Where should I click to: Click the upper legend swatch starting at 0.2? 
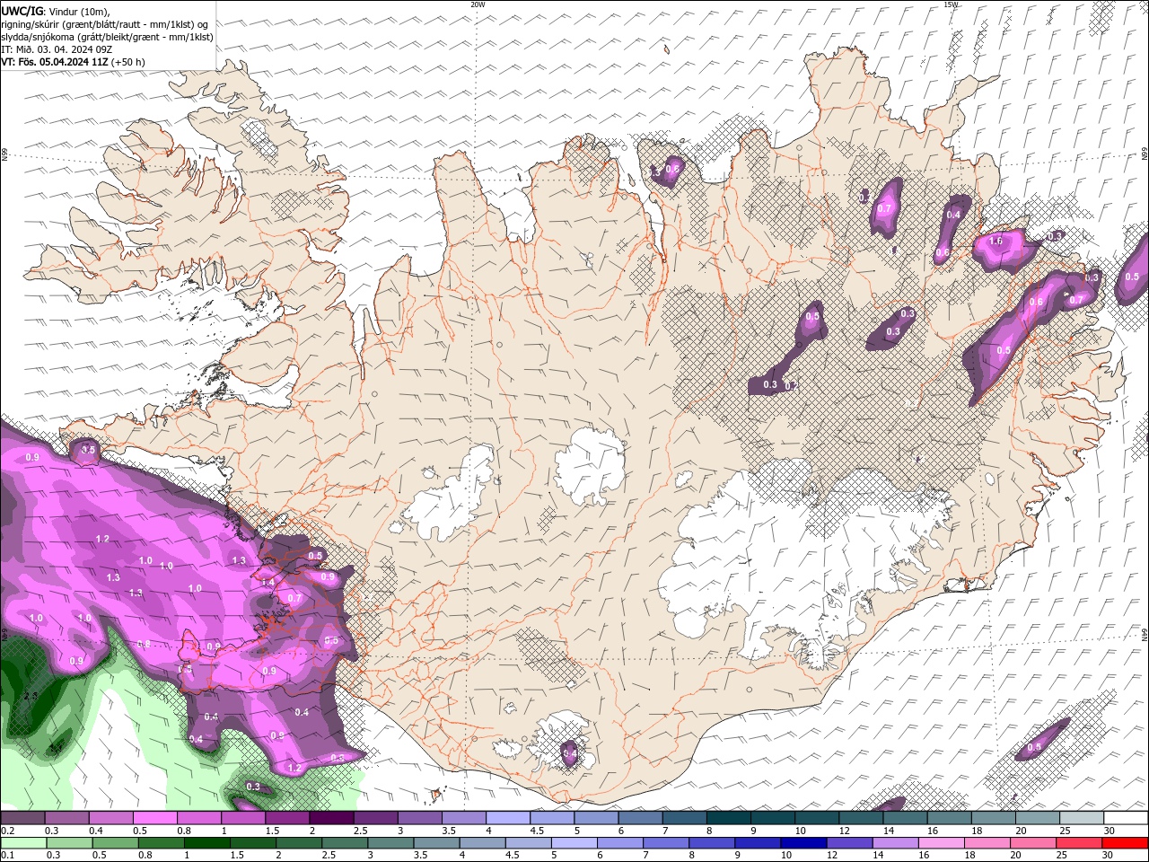click(x=23, y=818)
